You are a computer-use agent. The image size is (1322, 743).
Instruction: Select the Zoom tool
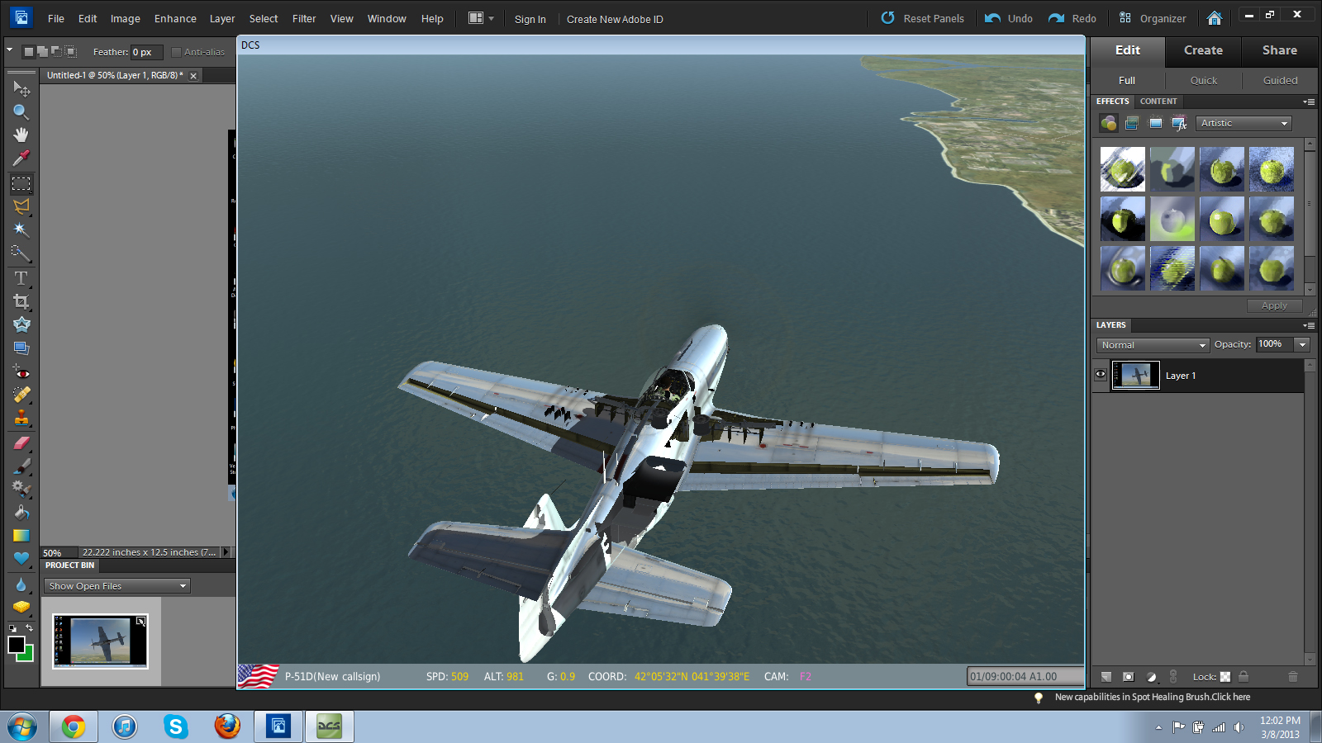click(x=21, y=111)
